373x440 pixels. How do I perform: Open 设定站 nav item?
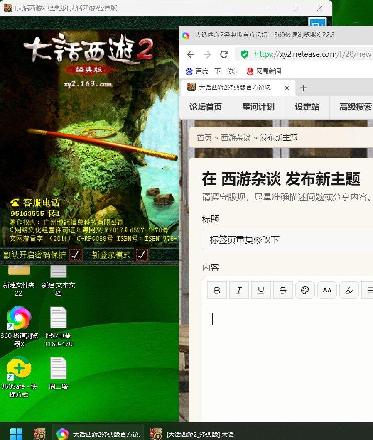click(307, 107)
